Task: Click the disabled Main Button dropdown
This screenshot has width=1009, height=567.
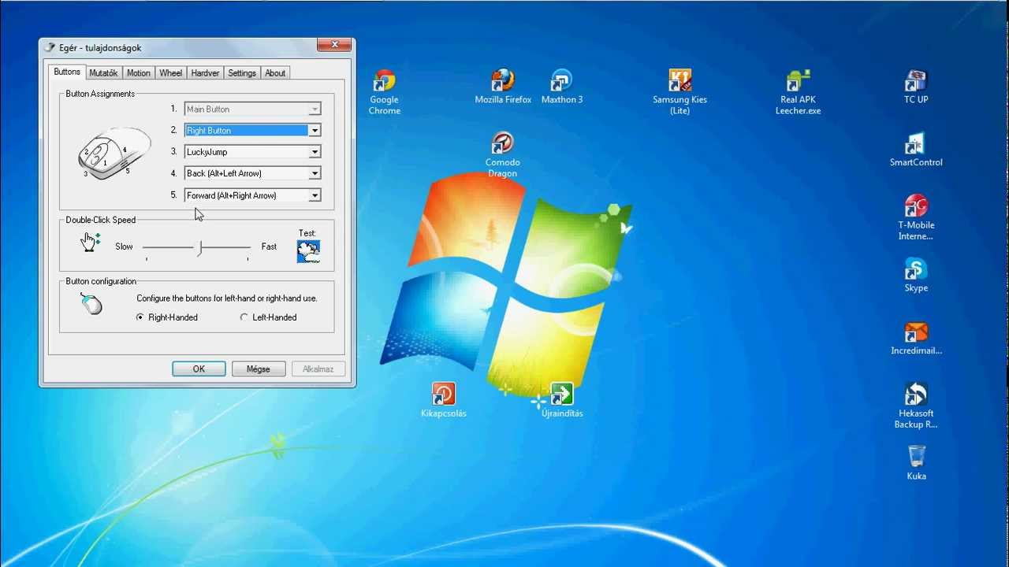Action: (252, 109)
